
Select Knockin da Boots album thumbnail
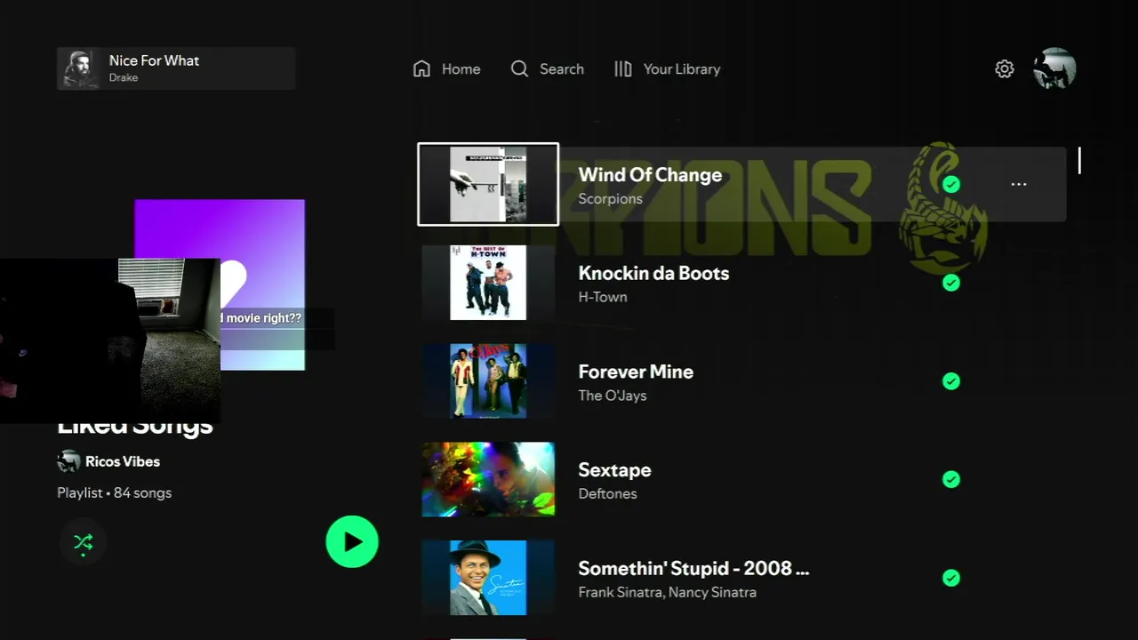[x=488, y=283]
